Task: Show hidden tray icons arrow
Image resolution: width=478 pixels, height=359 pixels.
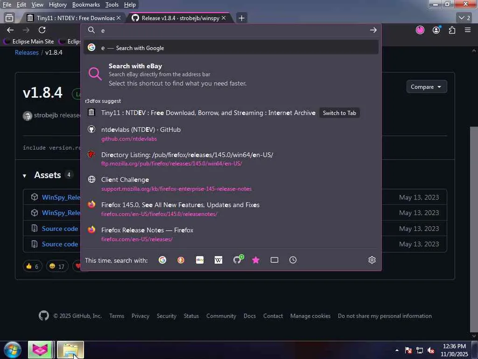Action: (397, 351)
